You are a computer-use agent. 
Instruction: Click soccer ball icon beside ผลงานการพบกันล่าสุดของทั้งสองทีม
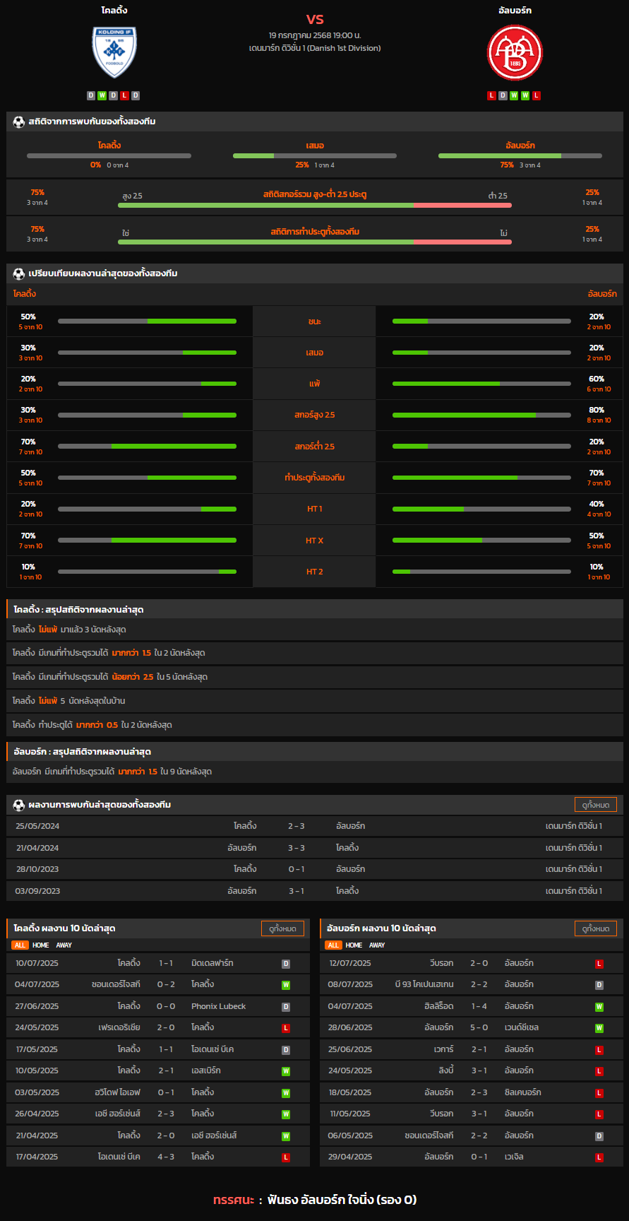[19, 805]
